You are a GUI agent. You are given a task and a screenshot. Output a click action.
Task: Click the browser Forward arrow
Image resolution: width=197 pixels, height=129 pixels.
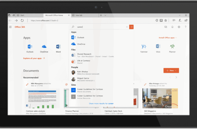tap(16, 21)
